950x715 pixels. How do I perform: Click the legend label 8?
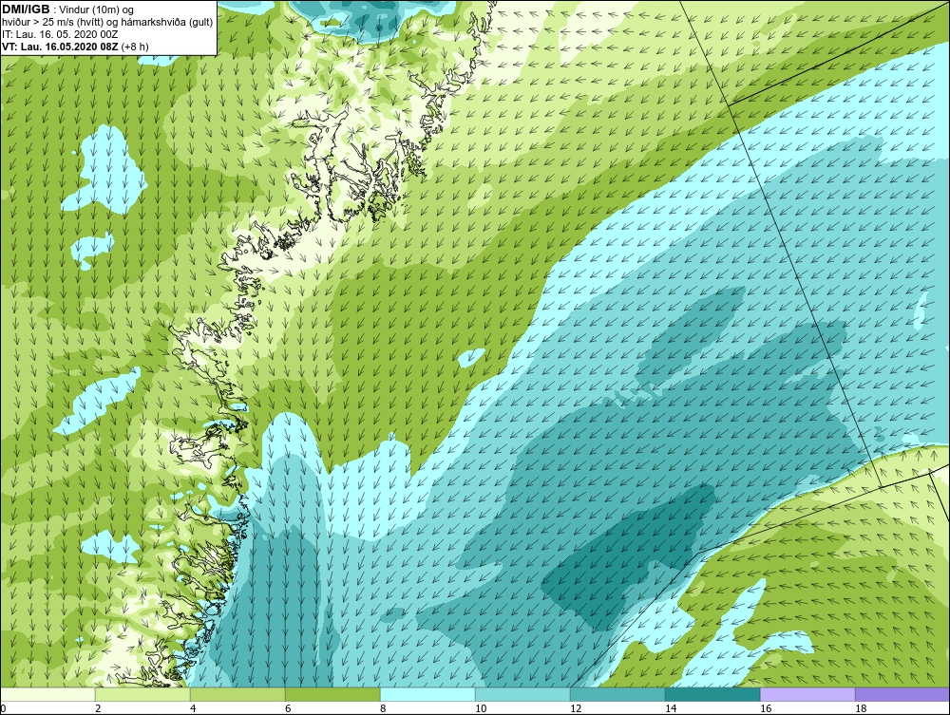click(x=383, y=708)
